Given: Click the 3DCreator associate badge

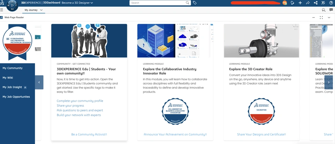Looking at the screenshot, I should click(x=261, y=111).
